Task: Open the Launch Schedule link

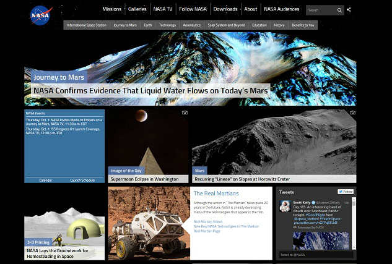Action: [82, 180]
